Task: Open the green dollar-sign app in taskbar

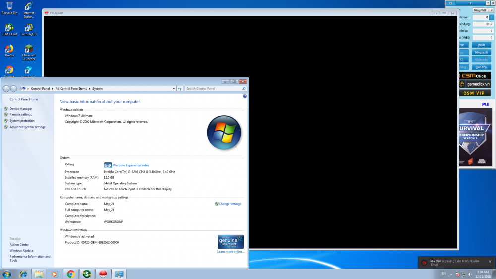Action: (87, 274)
